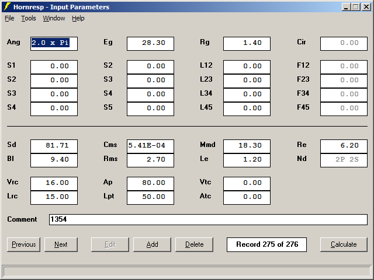Maximize the Hornresp window

coord(356,7)
